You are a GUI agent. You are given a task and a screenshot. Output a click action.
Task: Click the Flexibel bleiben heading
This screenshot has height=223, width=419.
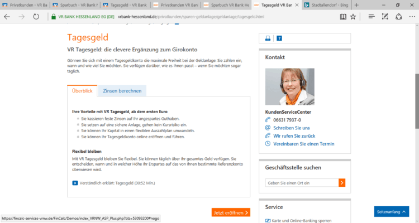pos(87,151)
